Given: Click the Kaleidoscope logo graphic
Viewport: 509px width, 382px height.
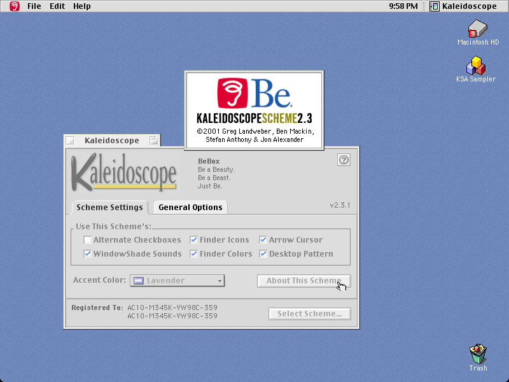Looking at the screenshot, I should point(123,172).
